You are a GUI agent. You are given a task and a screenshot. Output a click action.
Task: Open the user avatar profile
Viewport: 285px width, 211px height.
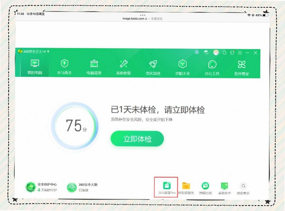click(x=216, y=52)
